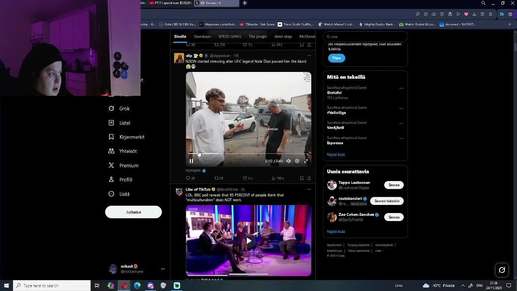The width and height of the screenshot is (517, 291).
Task: Click Näytä lisää under Uusia seurattavia
Action: [x=336, y=232]
